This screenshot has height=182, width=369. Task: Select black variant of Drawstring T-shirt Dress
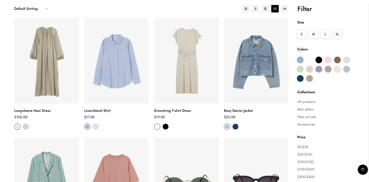[166, 126]
